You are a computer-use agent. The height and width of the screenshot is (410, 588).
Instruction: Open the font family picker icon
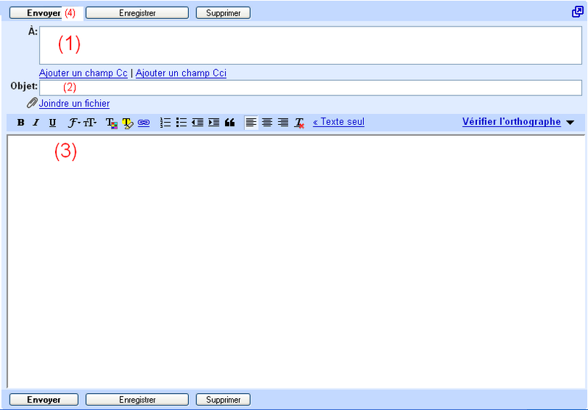click(74, 122)
